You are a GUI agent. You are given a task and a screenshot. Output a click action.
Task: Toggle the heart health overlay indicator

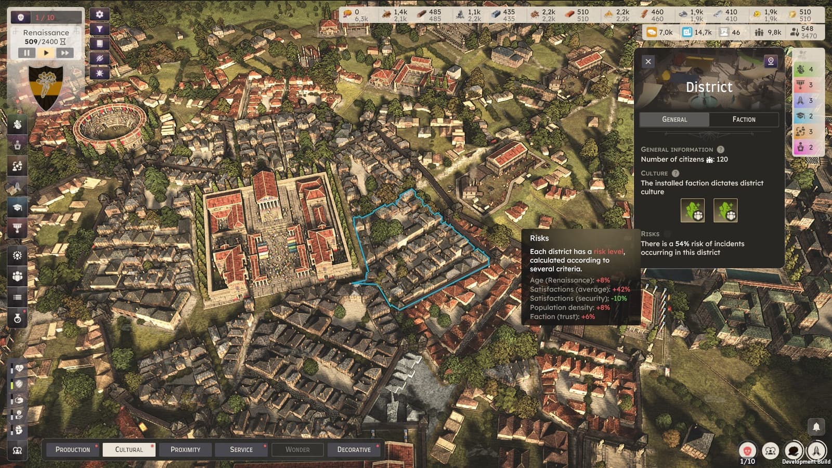19,368
